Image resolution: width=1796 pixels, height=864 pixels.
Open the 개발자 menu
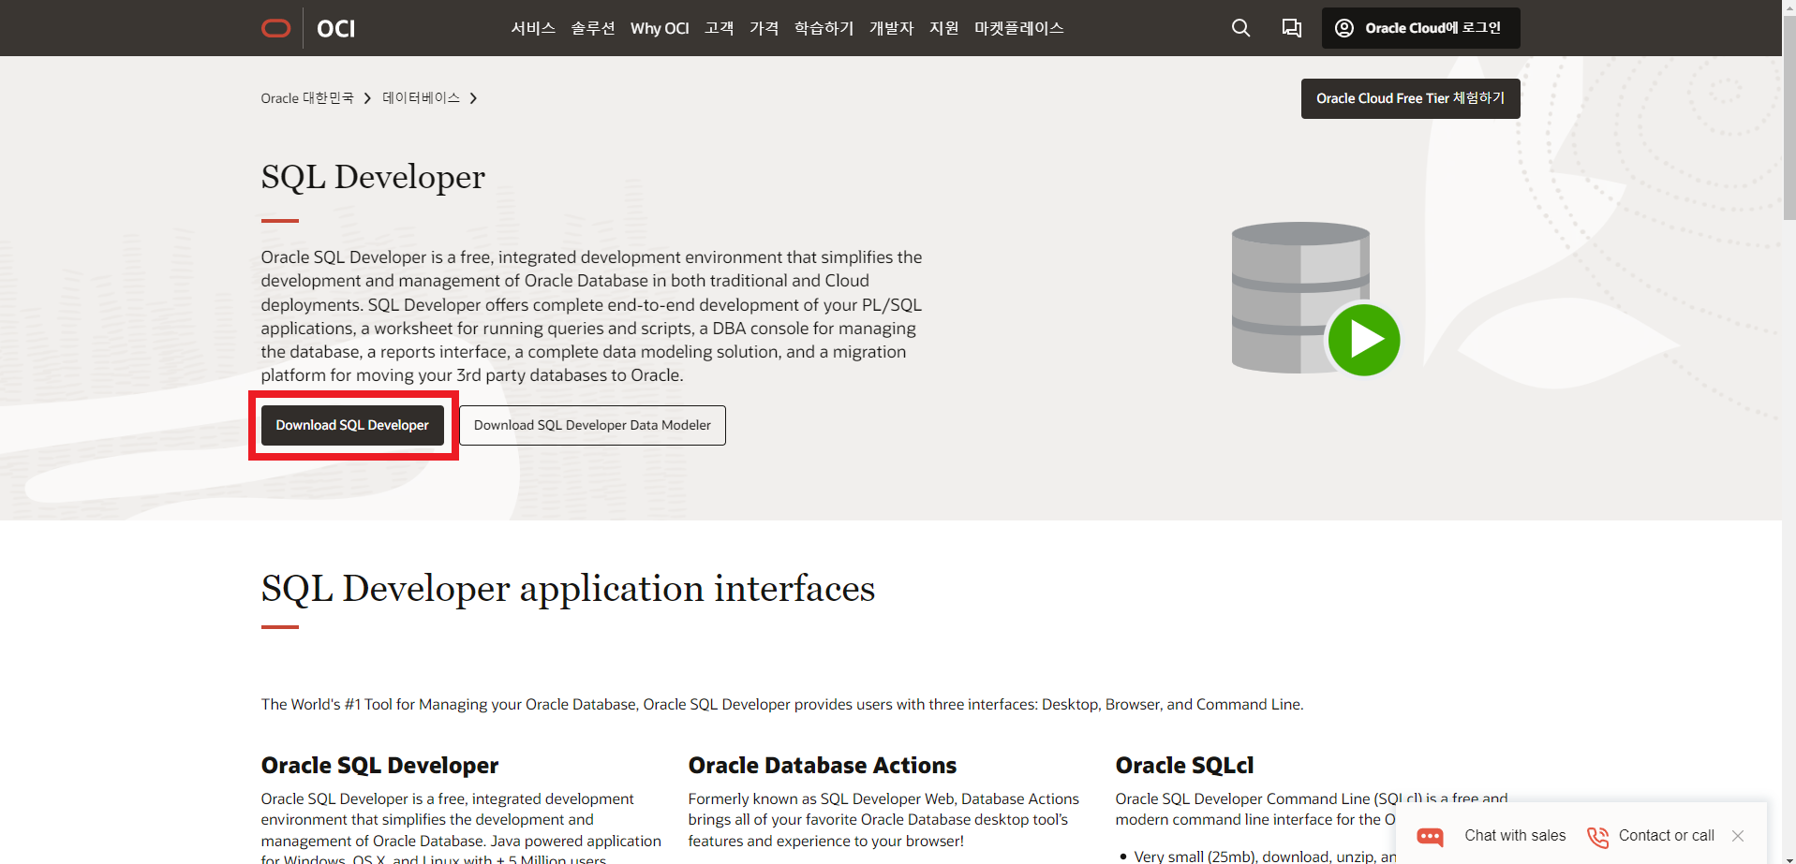[x=892, y=28]
